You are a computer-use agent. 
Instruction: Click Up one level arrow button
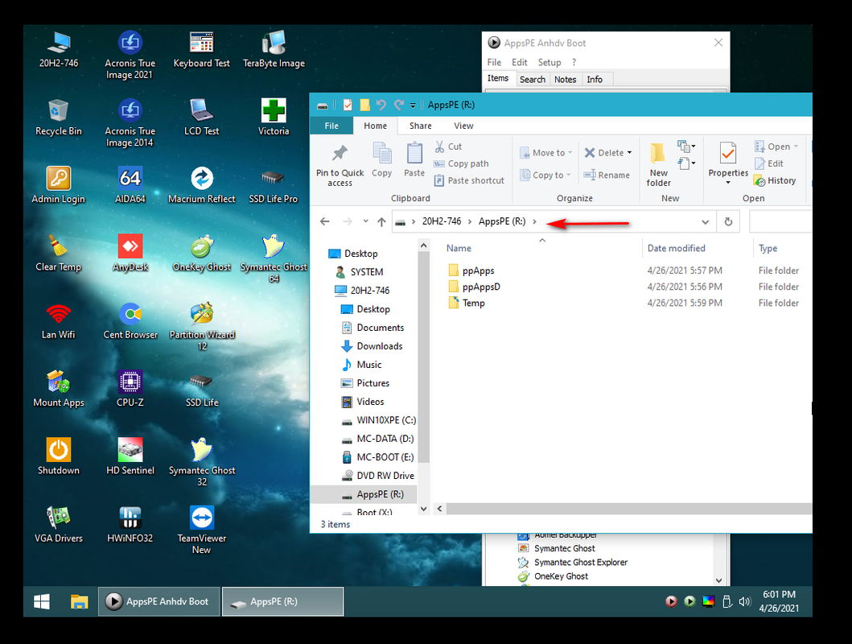click(381, 221)
